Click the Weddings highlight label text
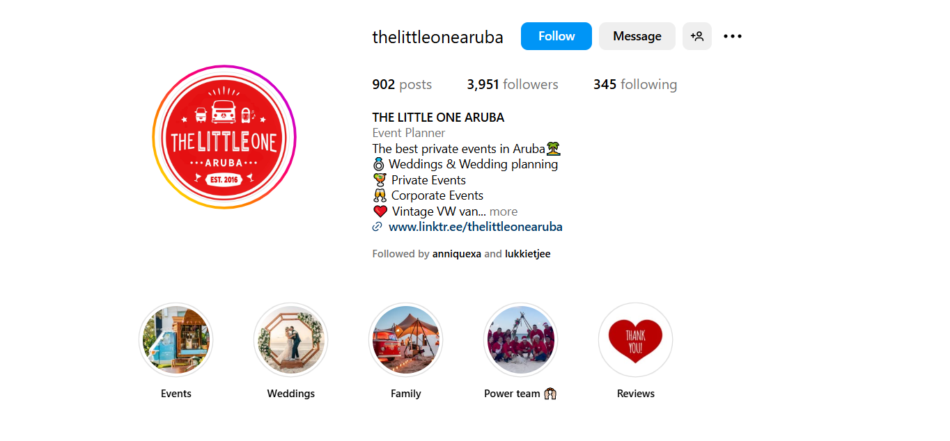 point(291,394)
